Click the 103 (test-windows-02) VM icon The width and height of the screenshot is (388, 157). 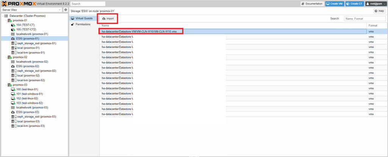[13, 103]
